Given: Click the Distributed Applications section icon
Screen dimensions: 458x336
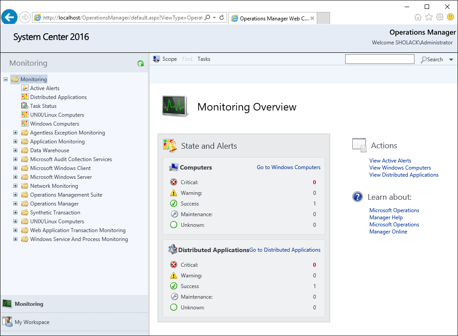Looking at the screenshot, I should pos(173,249).
